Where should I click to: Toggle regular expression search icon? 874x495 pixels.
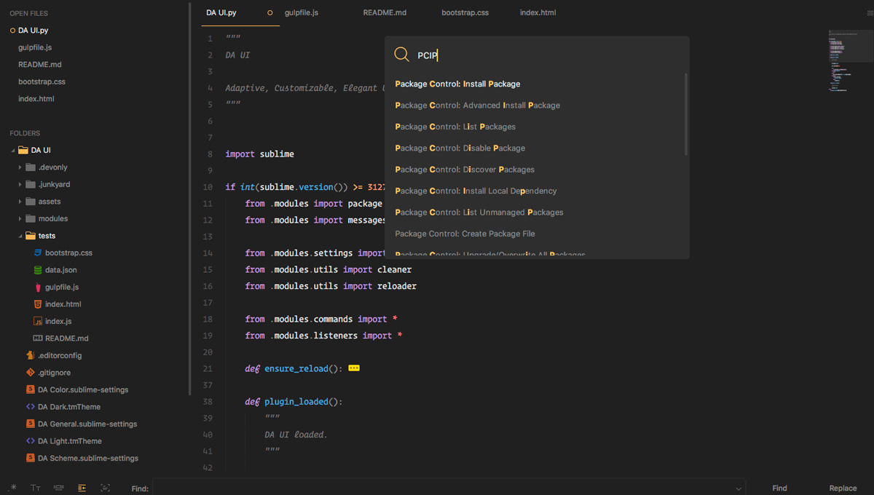(13, 488)
